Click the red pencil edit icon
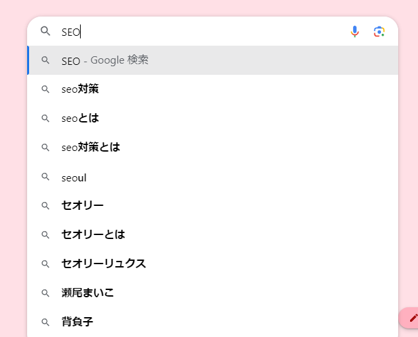Viewport: 418px width, 337px height. (413, 318)
